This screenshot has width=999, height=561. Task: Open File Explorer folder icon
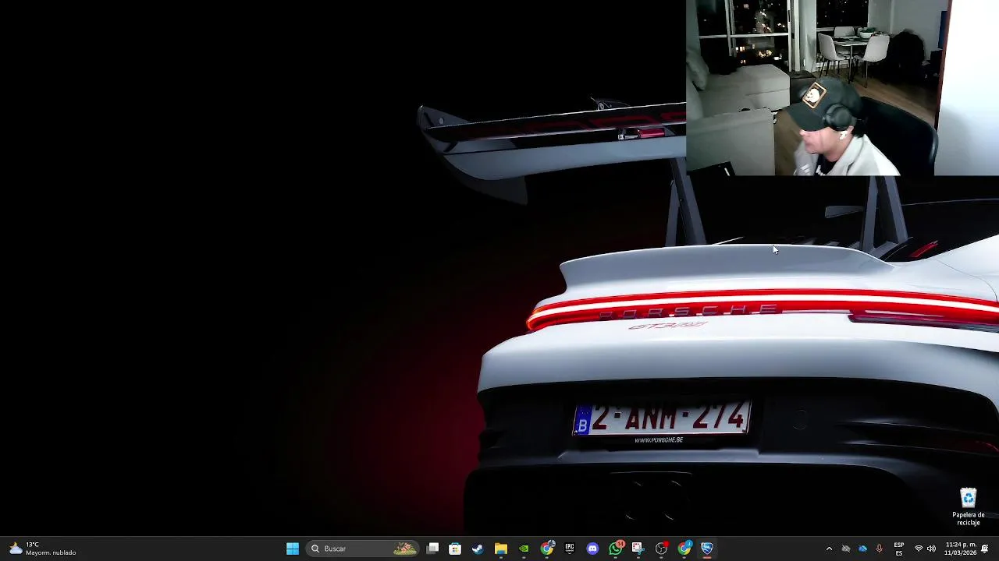point(501,549)
